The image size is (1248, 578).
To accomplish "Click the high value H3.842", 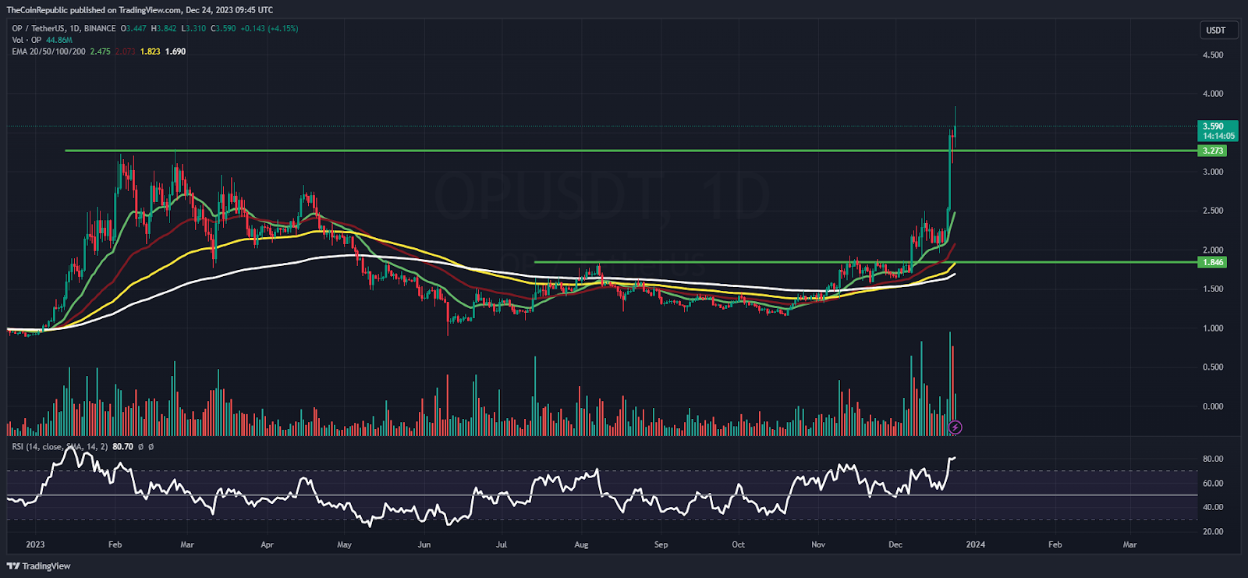I will pyautogui.click(x=164, y=29).
